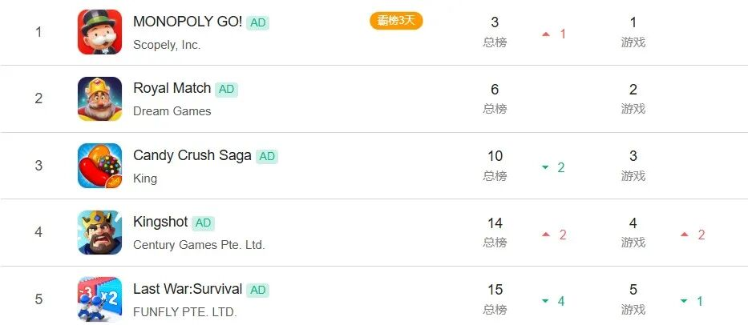Image resolution: width=748 pixels, height=325 pixels.
Task: Click Royal Match's 游戏 category rank 2
Action: tap(633, 98)
